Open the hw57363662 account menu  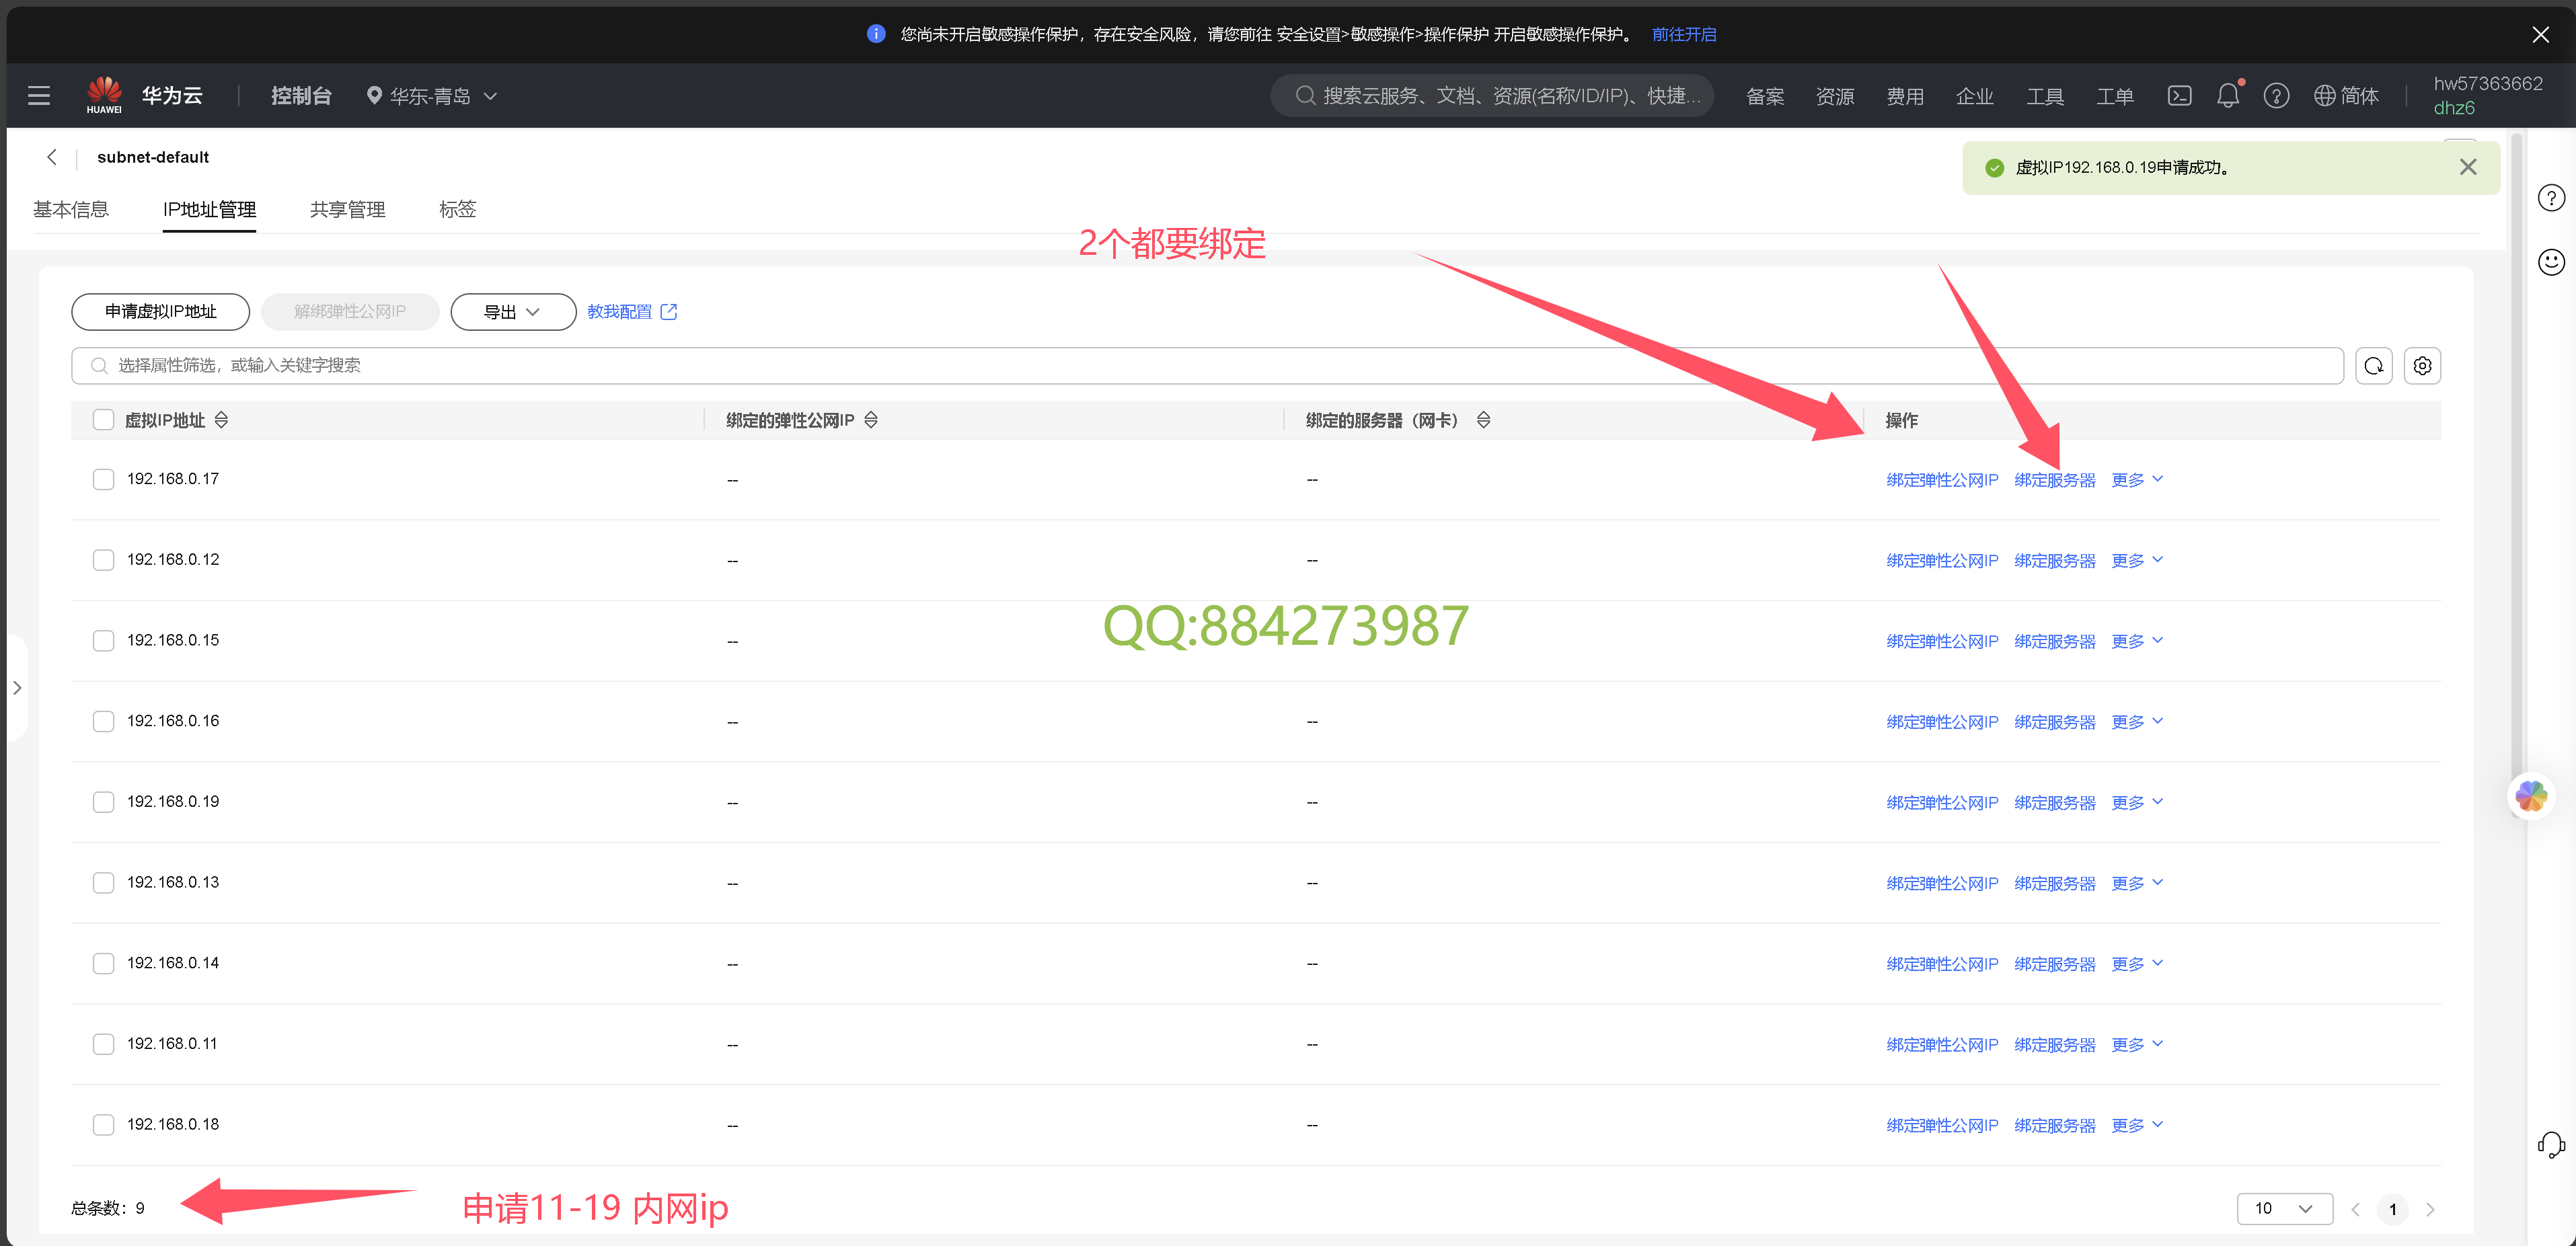coord(2488,96)
